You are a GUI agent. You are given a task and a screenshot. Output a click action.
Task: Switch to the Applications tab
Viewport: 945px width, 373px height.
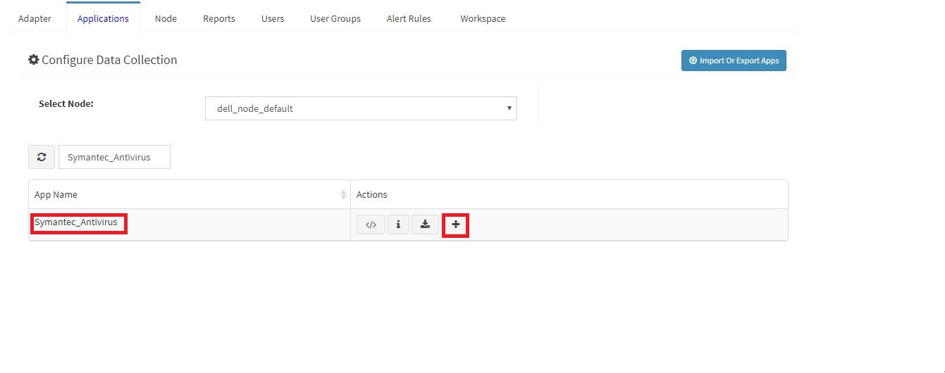pyautogui.click(x=103, y=18)
